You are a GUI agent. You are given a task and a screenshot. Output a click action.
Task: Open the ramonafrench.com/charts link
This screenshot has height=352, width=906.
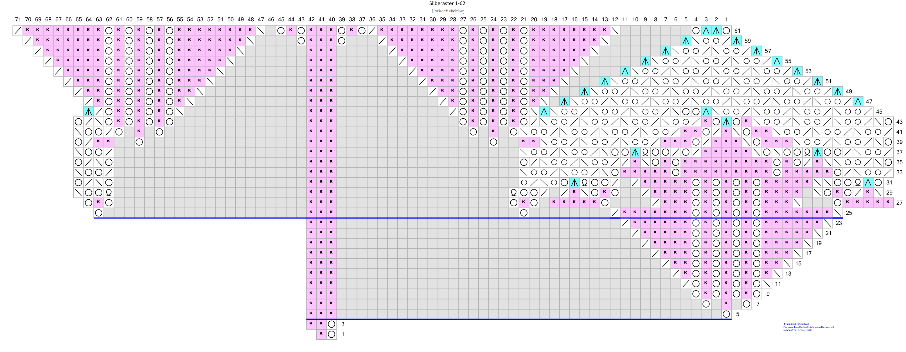click(797, 330)
